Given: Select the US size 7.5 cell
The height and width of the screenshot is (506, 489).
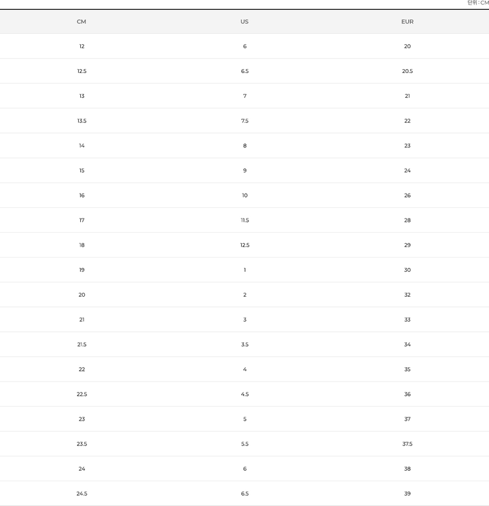Looking at the screenshot, I should coord(244,121).
